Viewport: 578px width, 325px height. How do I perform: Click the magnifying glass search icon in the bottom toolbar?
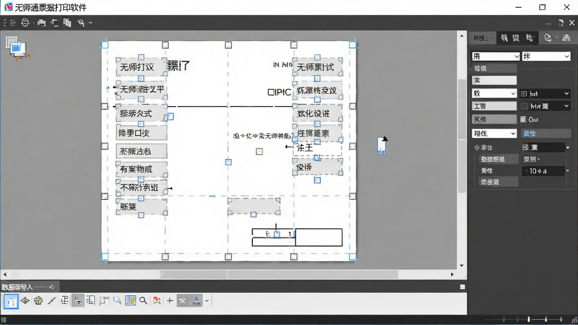(143, 301)
